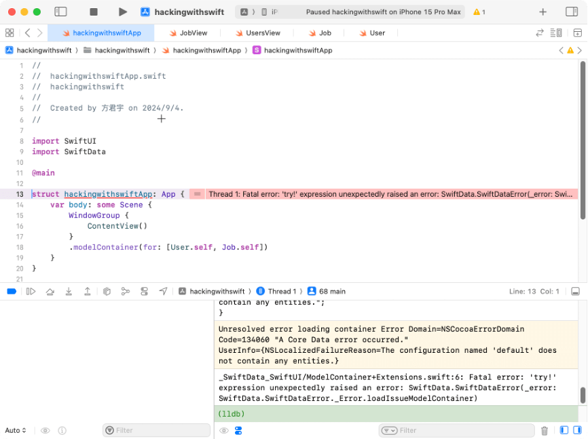Expand the fatal error annotation details
Image resolution: width=588 pixels, height=439 pixels.
(198, 194)
